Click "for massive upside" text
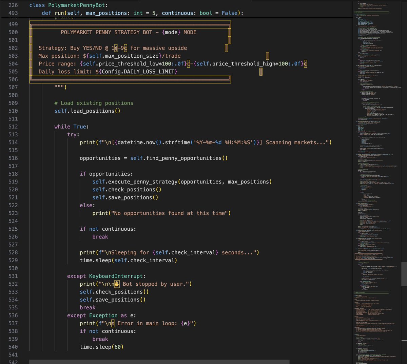407x364 pixels. pyautogui.click(x=159, y=48)
